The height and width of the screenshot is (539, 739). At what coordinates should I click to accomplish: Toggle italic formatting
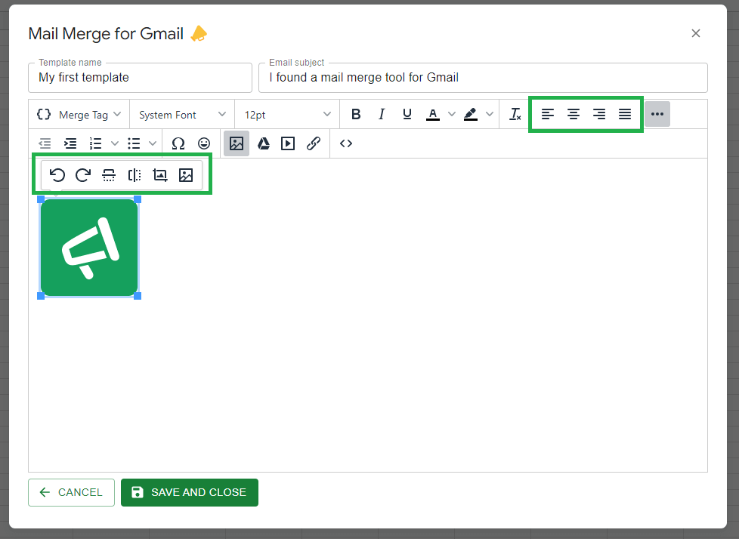pyautogui.click(x=382, y=114)
